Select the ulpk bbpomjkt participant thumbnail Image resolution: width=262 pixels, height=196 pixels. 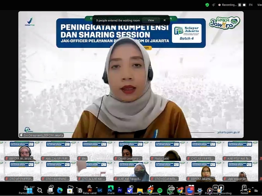[240, 171]
